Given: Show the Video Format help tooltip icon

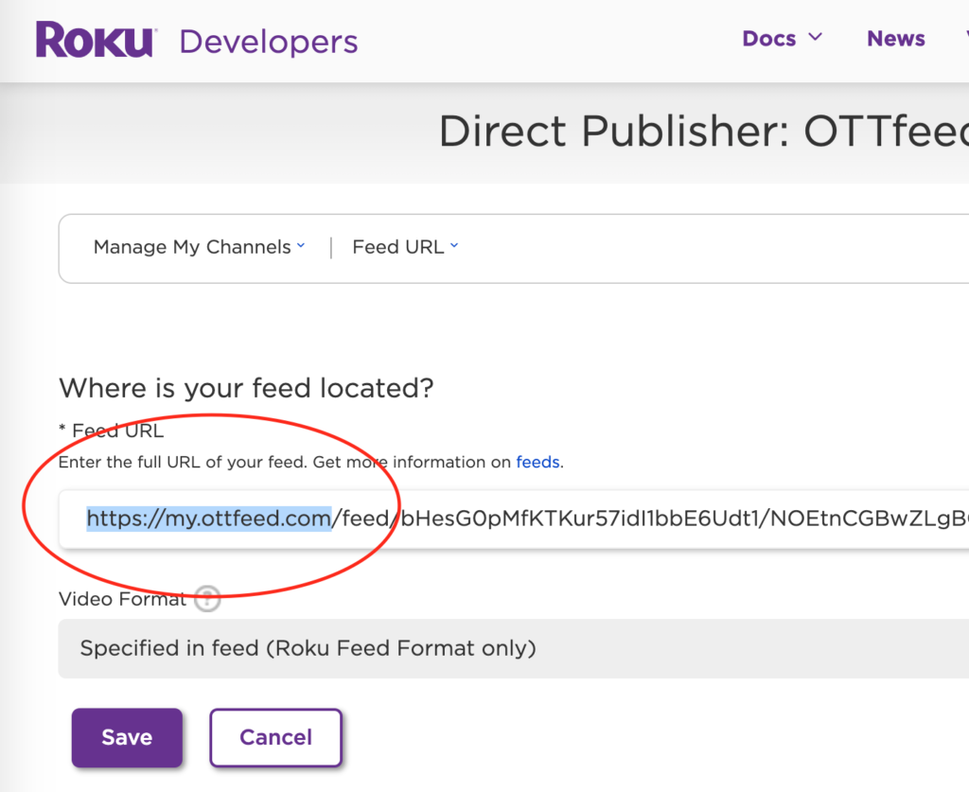Looking at the screenshot, I should click(x=207, y=598).
